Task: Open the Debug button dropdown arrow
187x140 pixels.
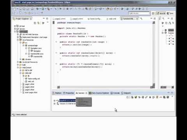Action: coord(40,9)
